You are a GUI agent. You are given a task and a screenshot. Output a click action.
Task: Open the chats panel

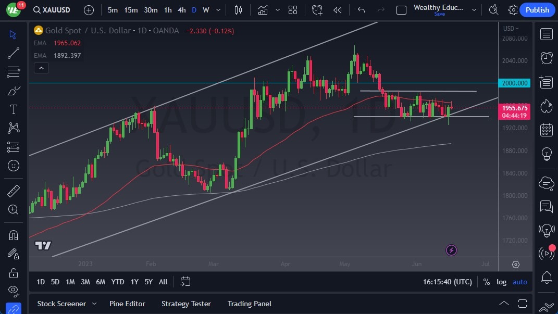pyautogui.click(x=546, y=206)
